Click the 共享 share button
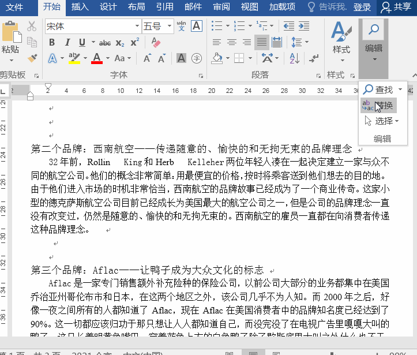 pos(396,7)
